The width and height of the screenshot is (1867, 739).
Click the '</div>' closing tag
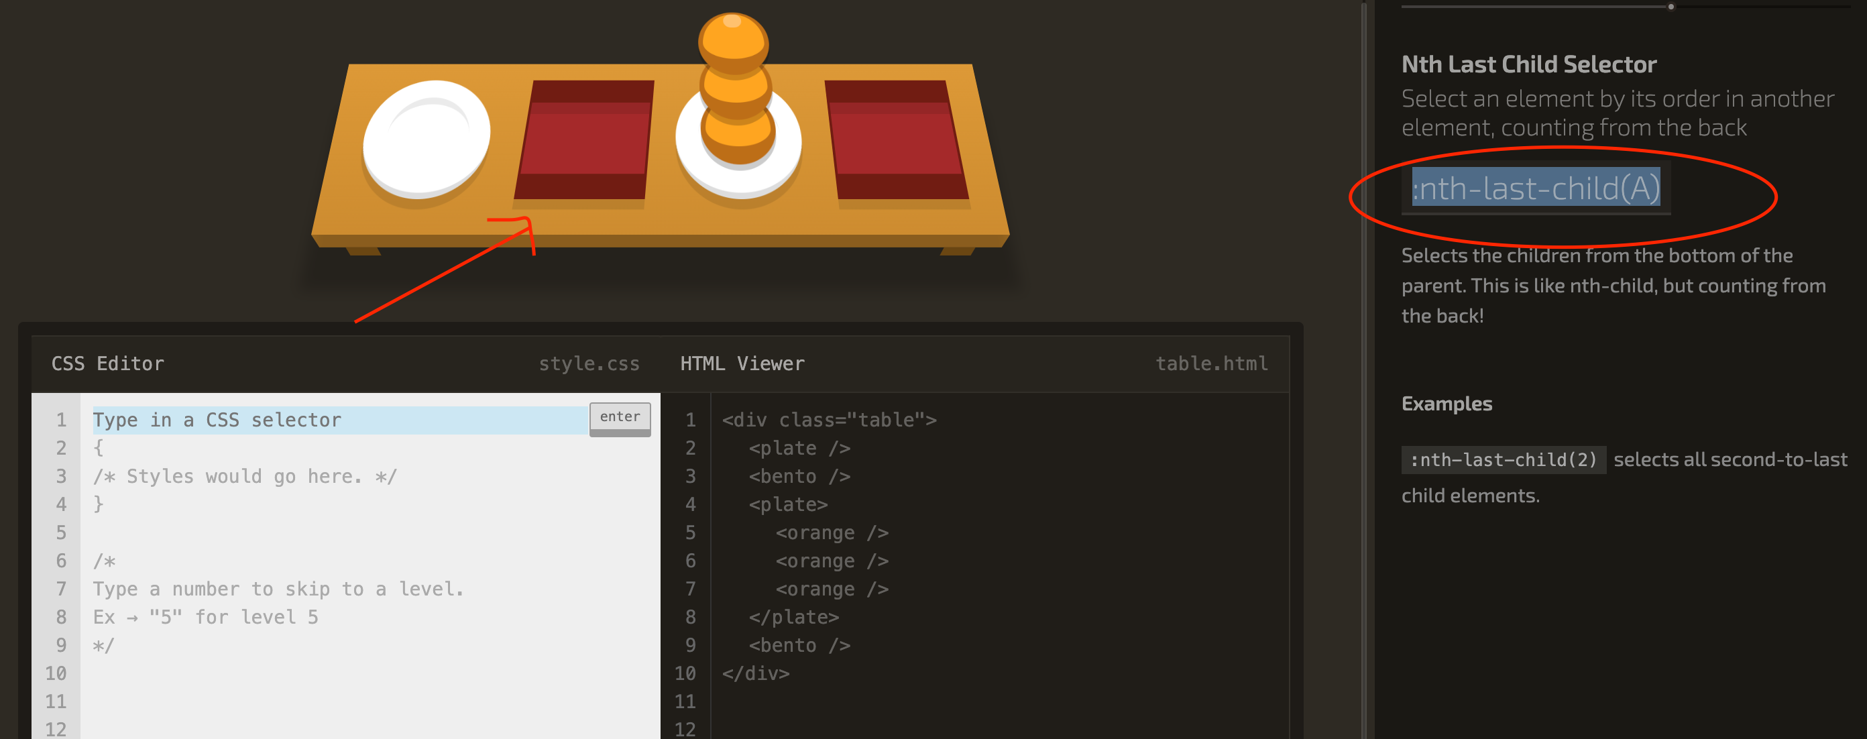pos(755,674)
